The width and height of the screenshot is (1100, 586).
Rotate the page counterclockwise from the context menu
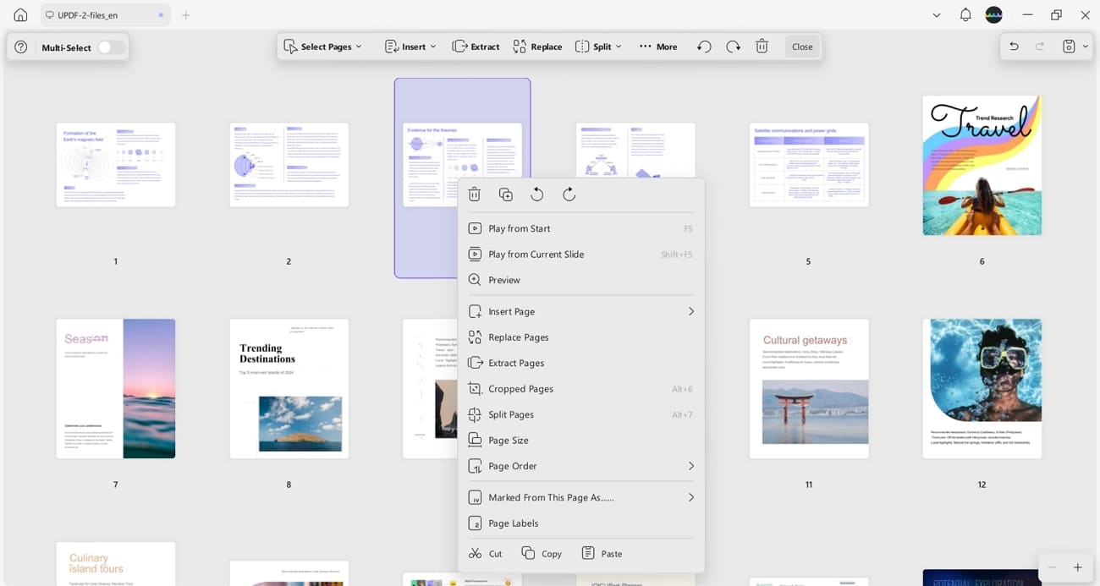click(536, 194)
